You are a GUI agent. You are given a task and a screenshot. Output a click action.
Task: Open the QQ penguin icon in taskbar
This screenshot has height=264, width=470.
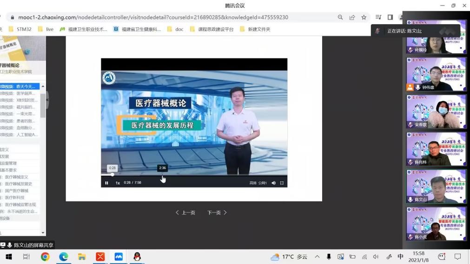[137, 257]
